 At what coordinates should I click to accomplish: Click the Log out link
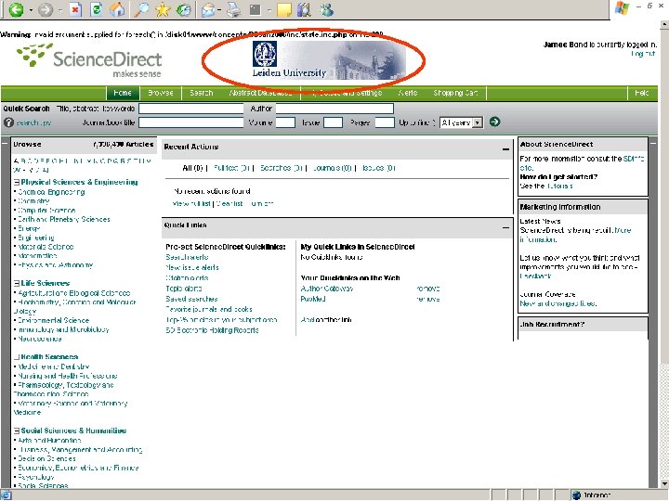[643, 54]
